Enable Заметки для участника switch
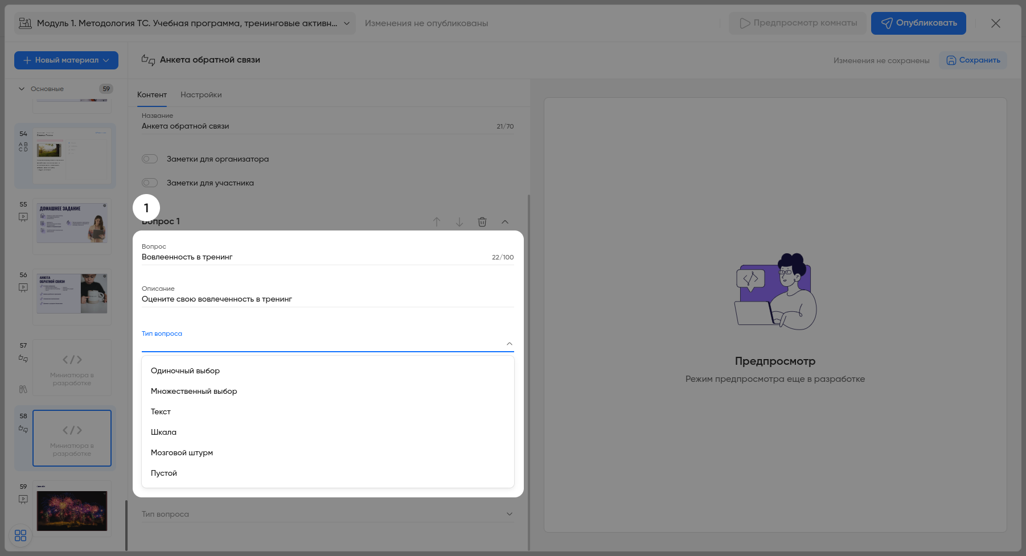This screenshot has height=556, width=1026. point(150,183)
